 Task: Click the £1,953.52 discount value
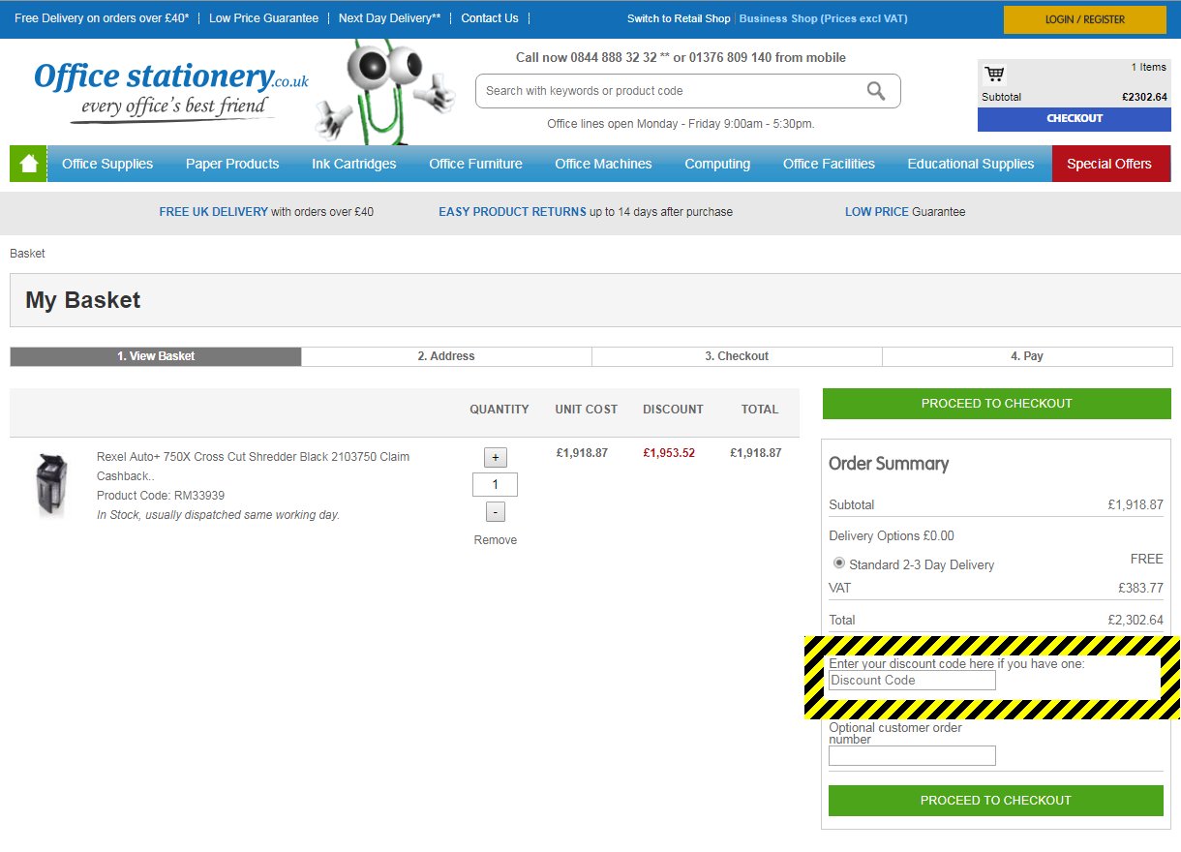point(669,452)
